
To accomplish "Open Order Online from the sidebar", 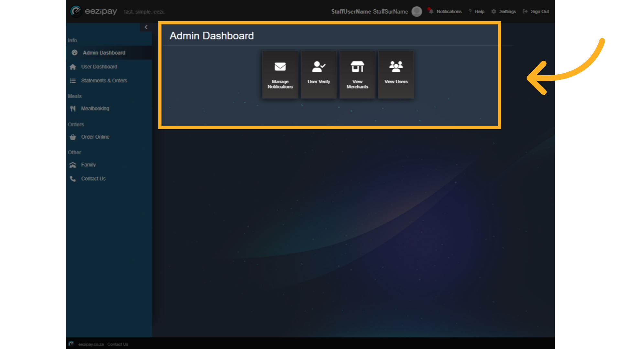I will coord(109,137).
